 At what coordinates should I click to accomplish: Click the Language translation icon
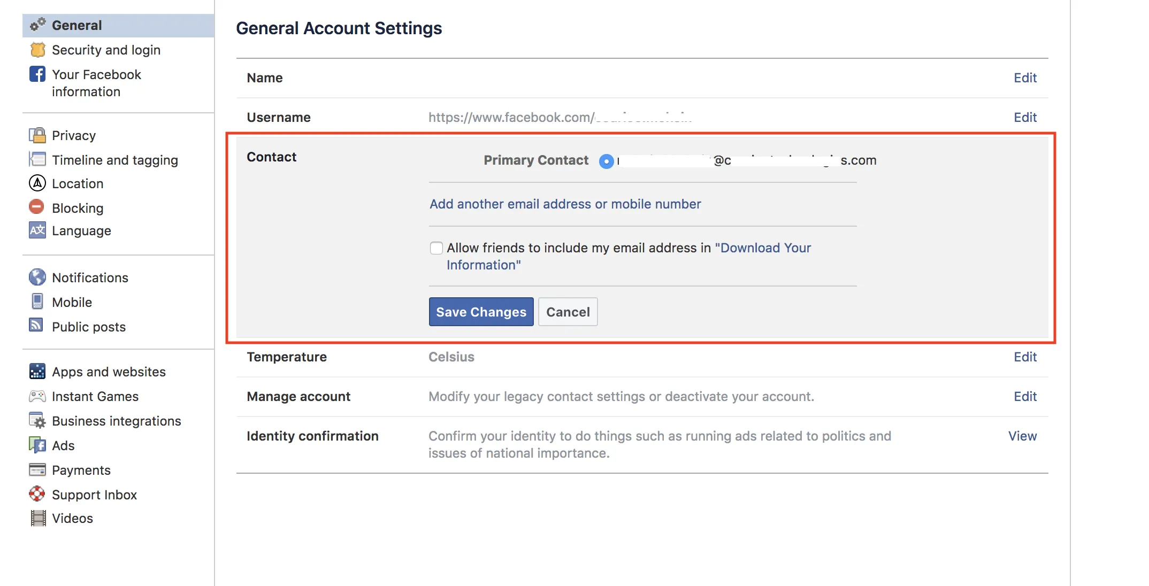[37, 230]
